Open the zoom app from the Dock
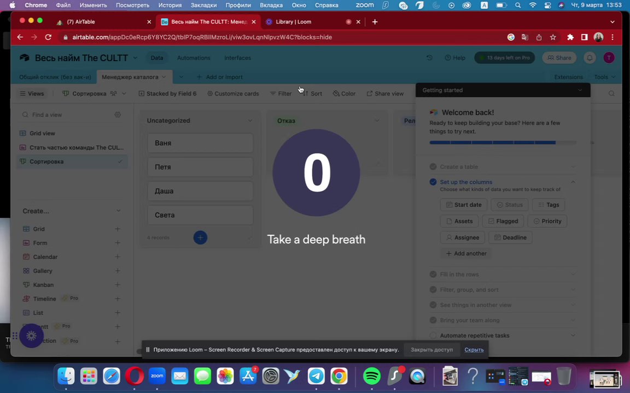 [157, 376]
